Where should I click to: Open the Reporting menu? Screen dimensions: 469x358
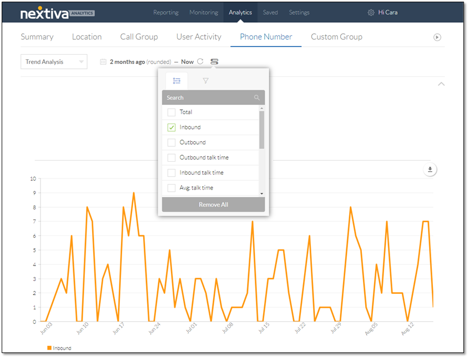click(x=166, y=13)
